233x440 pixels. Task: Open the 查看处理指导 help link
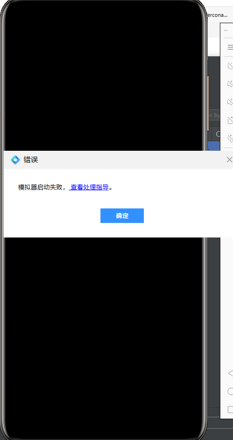coord(89,187)
